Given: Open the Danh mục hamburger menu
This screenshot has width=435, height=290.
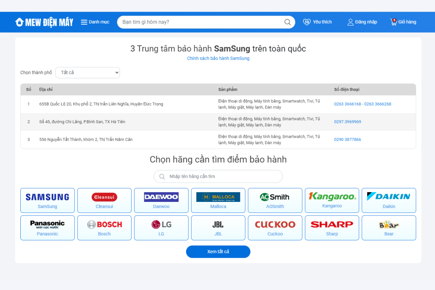Looking at the screenshot, I should pos(95,22).
